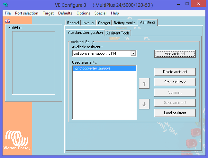
Task: Click the Delete assistant button
Action: point(175,72)
